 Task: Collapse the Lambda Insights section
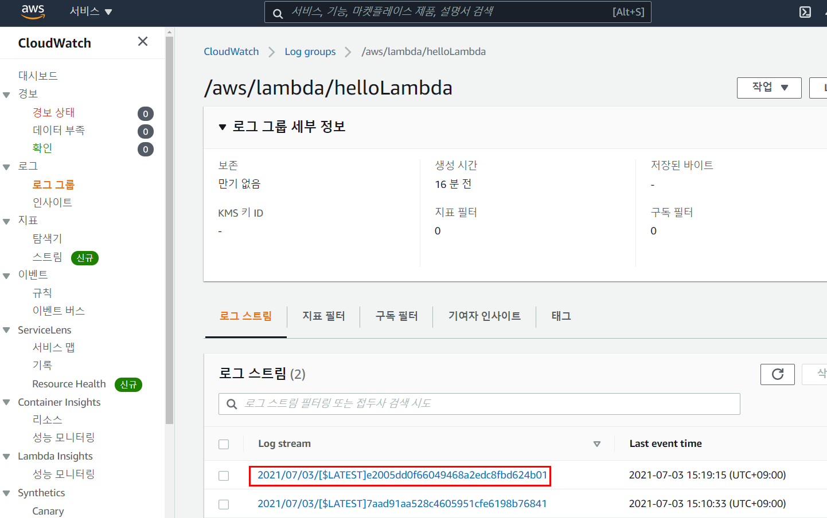pyautogui.click(x=7, y=457)
